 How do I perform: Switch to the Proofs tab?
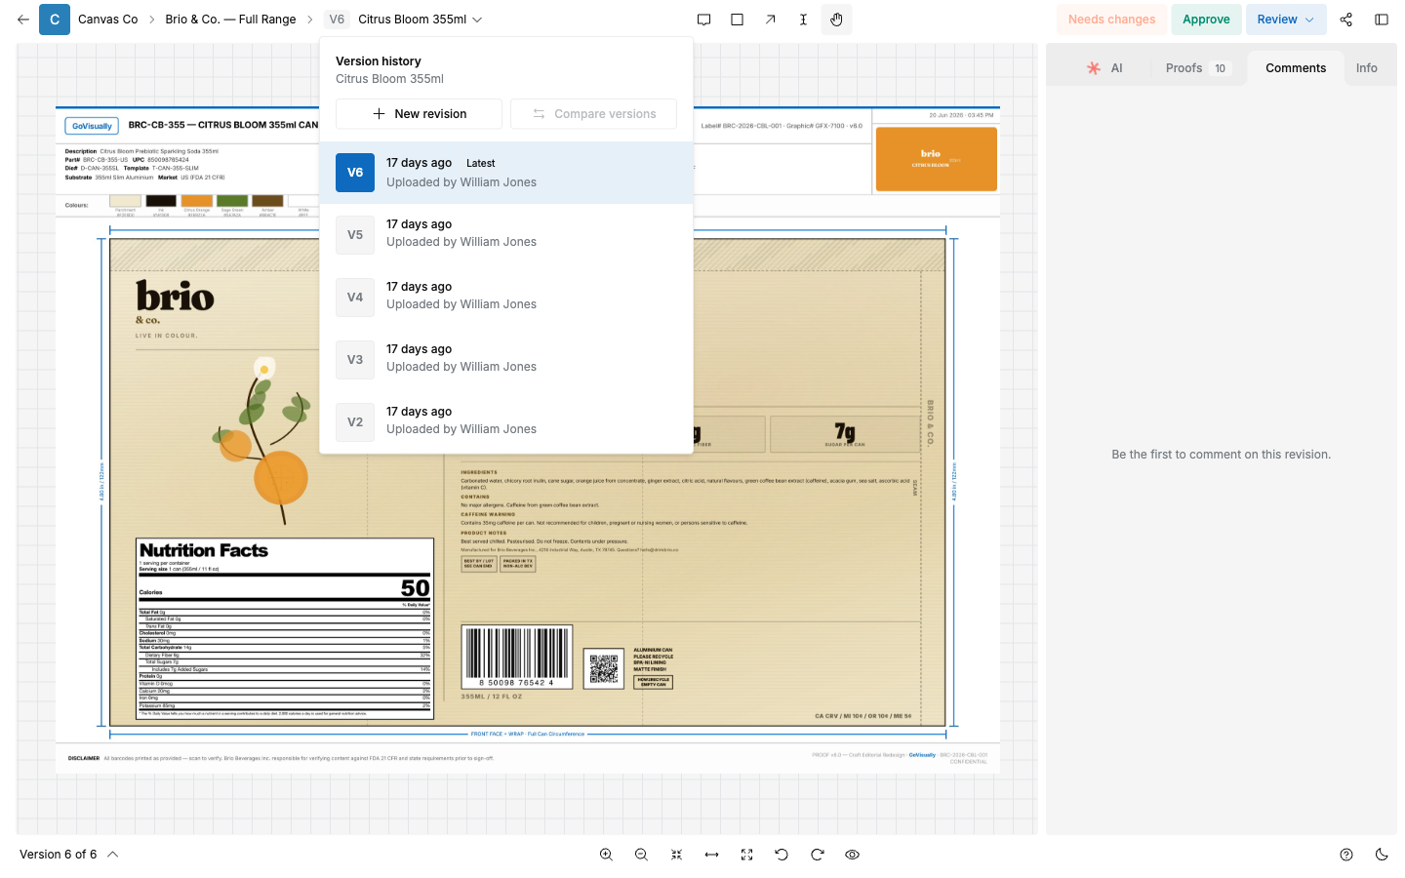tap(1196, 68)
